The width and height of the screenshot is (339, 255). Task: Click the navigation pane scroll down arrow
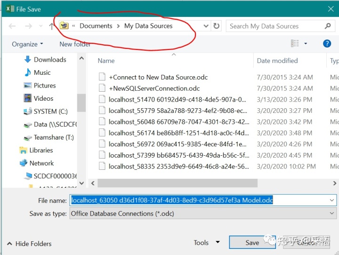tap(81, 183)
